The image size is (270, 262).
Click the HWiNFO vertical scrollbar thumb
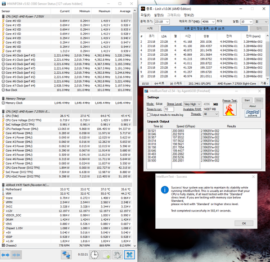pyautogui.click(x=134, y=69)
